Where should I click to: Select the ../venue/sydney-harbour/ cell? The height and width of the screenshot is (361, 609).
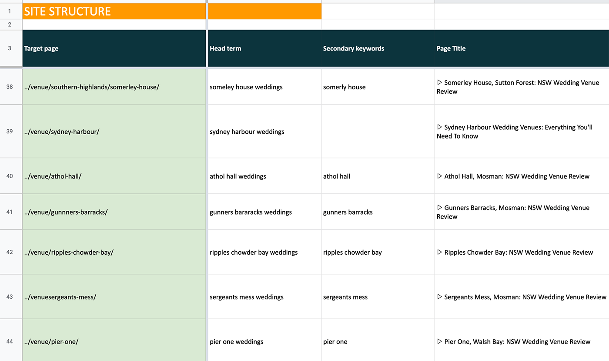[x=114, y=131]
